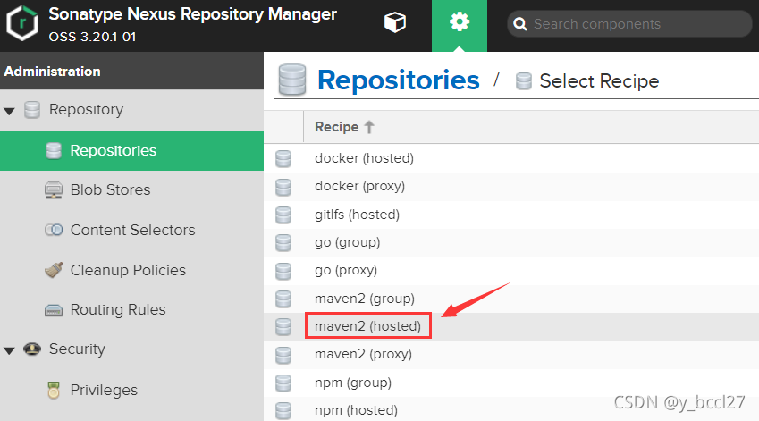
Task: Click the large Repositories database icon
Action: (x=292, y=80)
